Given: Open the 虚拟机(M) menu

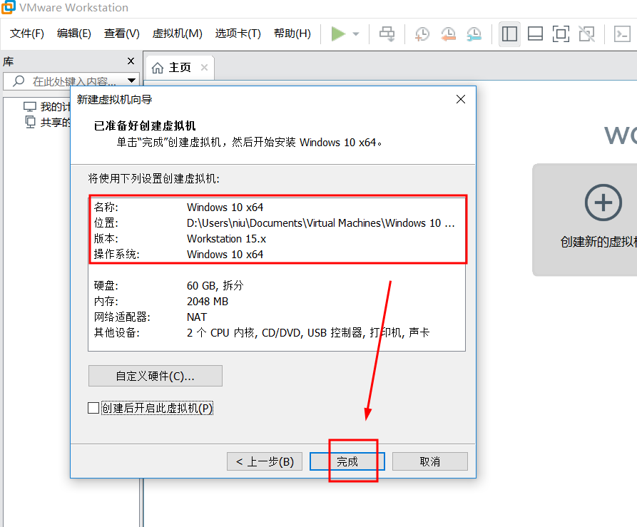Looking at the screenshot, I should [177, 34].
